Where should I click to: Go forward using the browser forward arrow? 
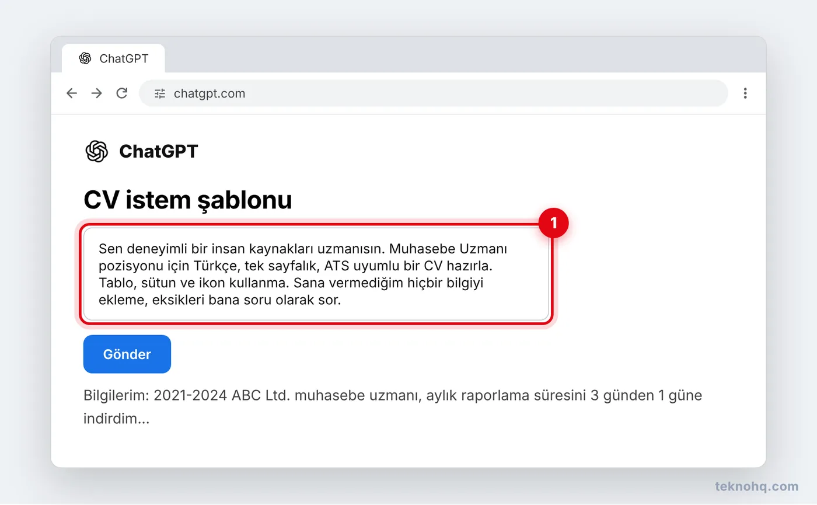97,93
